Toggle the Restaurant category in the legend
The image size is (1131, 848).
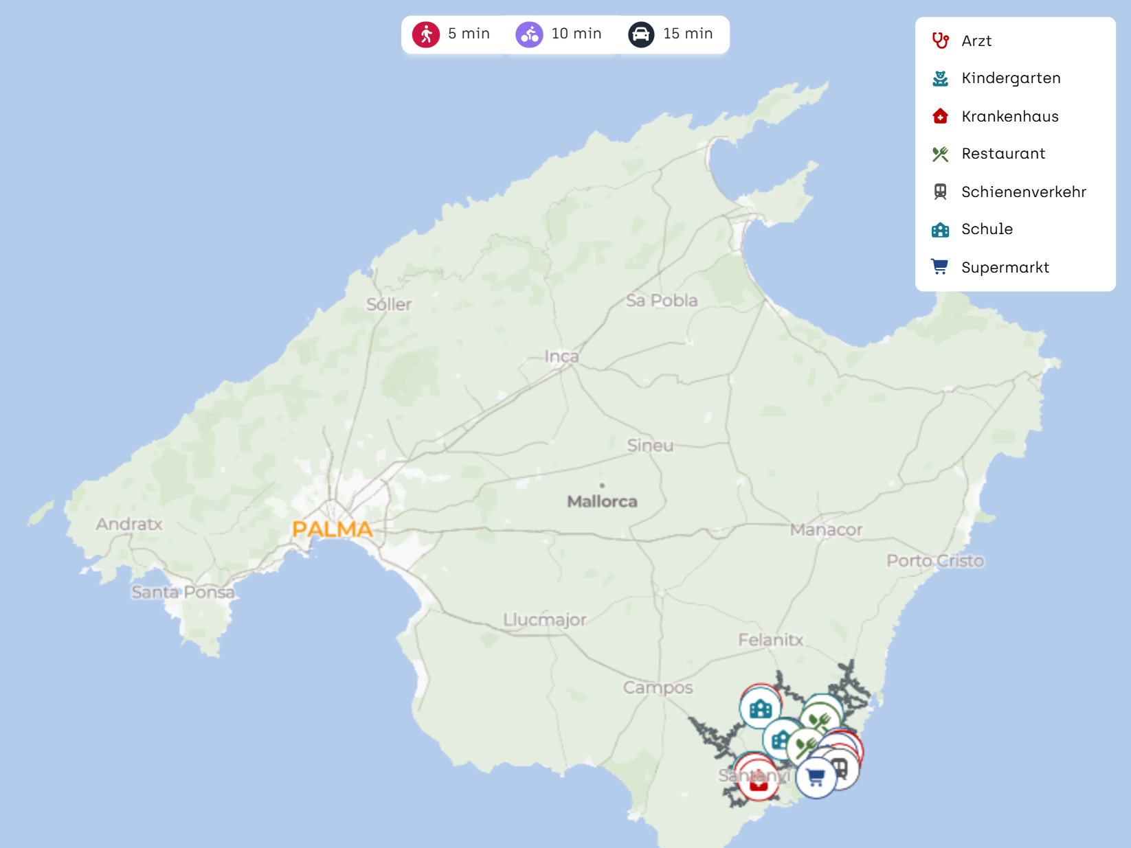click(1003, 154)
